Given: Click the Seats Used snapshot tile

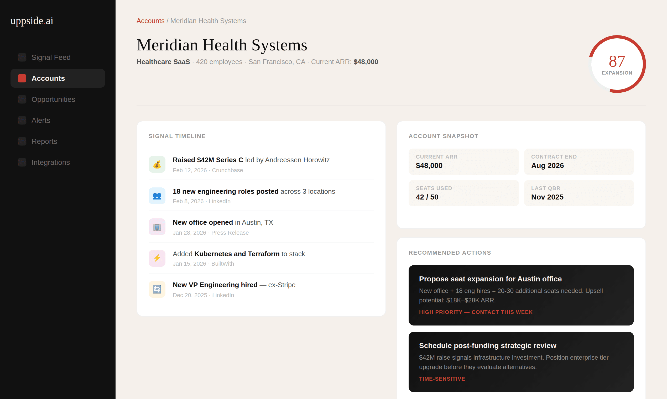Looking at the screenshot, I should point(463,193).
